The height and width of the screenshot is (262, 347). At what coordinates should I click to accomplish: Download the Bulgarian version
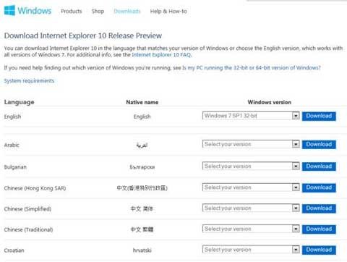(319, 166)
